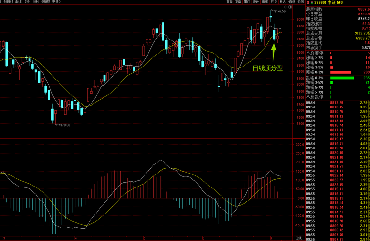This screenshot has width=370, height=241.
Task: Open the 事件 events button
Action: (247, 2)
